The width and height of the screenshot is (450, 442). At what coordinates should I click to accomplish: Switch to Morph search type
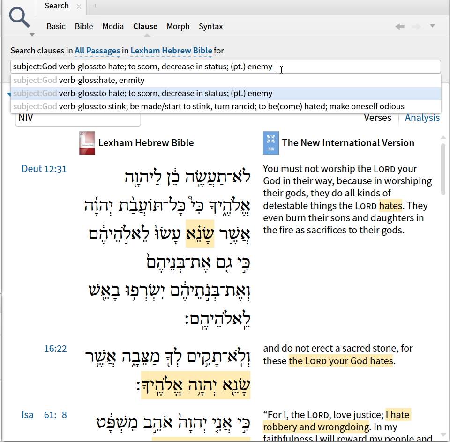178,26
